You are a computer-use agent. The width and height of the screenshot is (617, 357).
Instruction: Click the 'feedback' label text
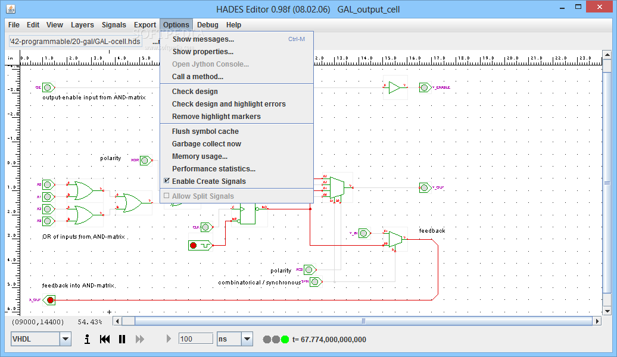[x=432, y=231]
